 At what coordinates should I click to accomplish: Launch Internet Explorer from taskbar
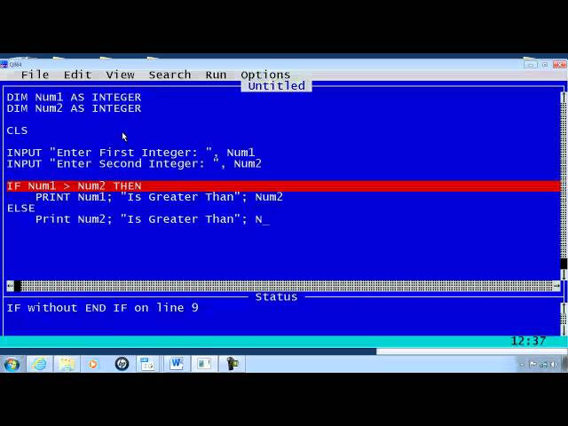(39, 364)
